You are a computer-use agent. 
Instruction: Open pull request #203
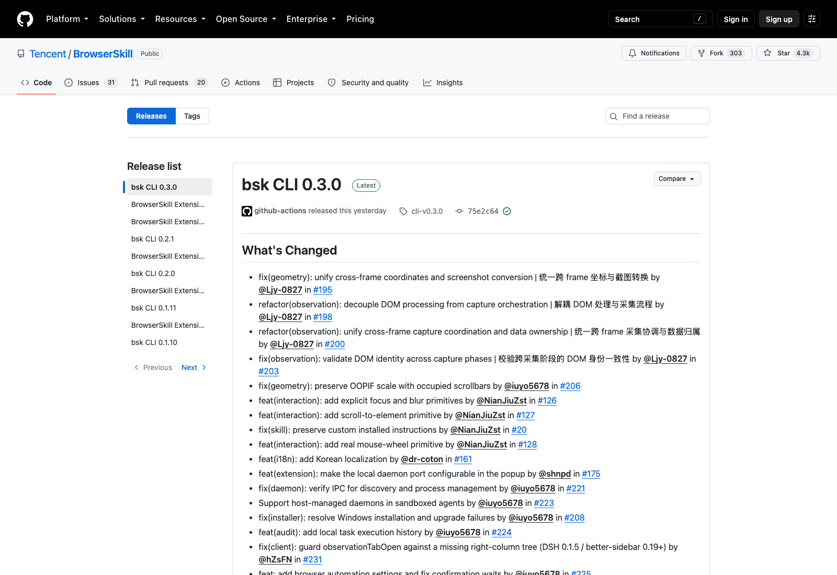pos(268,371)
